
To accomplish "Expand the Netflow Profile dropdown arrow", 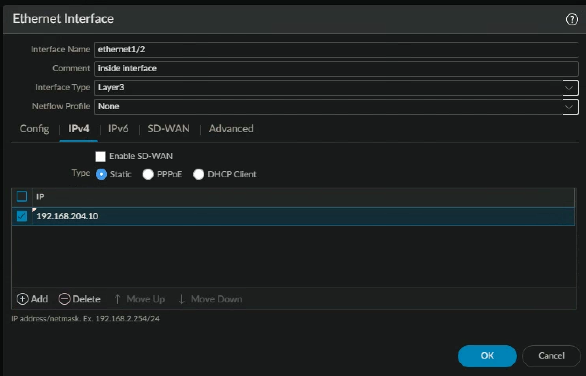I will pos(570,107).
